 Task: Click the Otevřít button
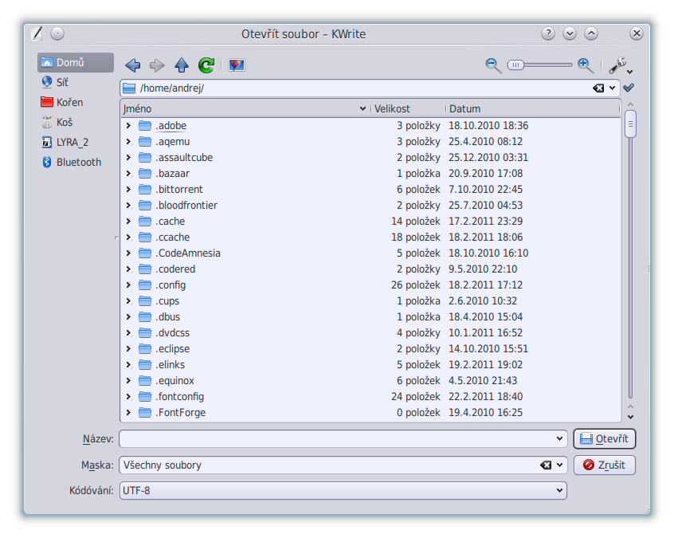coord(605,438)
